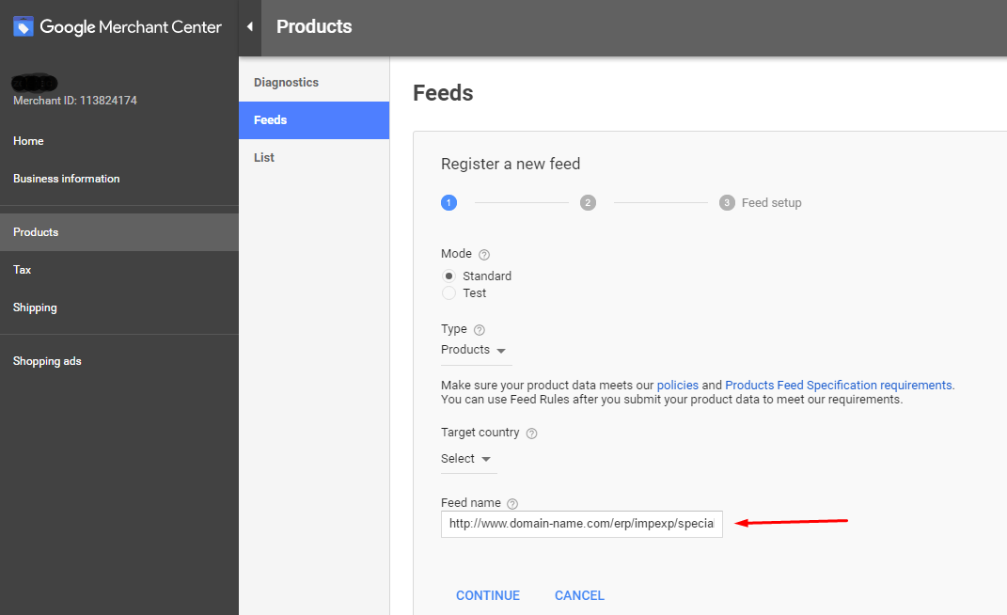Select the Standard mode radio button
The height and width of the screenshot is (615, 1007).
click(448, 276)
